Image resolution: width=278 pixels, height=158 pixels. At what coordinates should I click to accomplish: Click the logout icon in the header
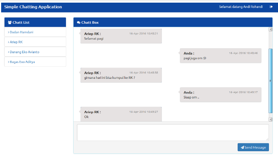click(x=271, y=7)
